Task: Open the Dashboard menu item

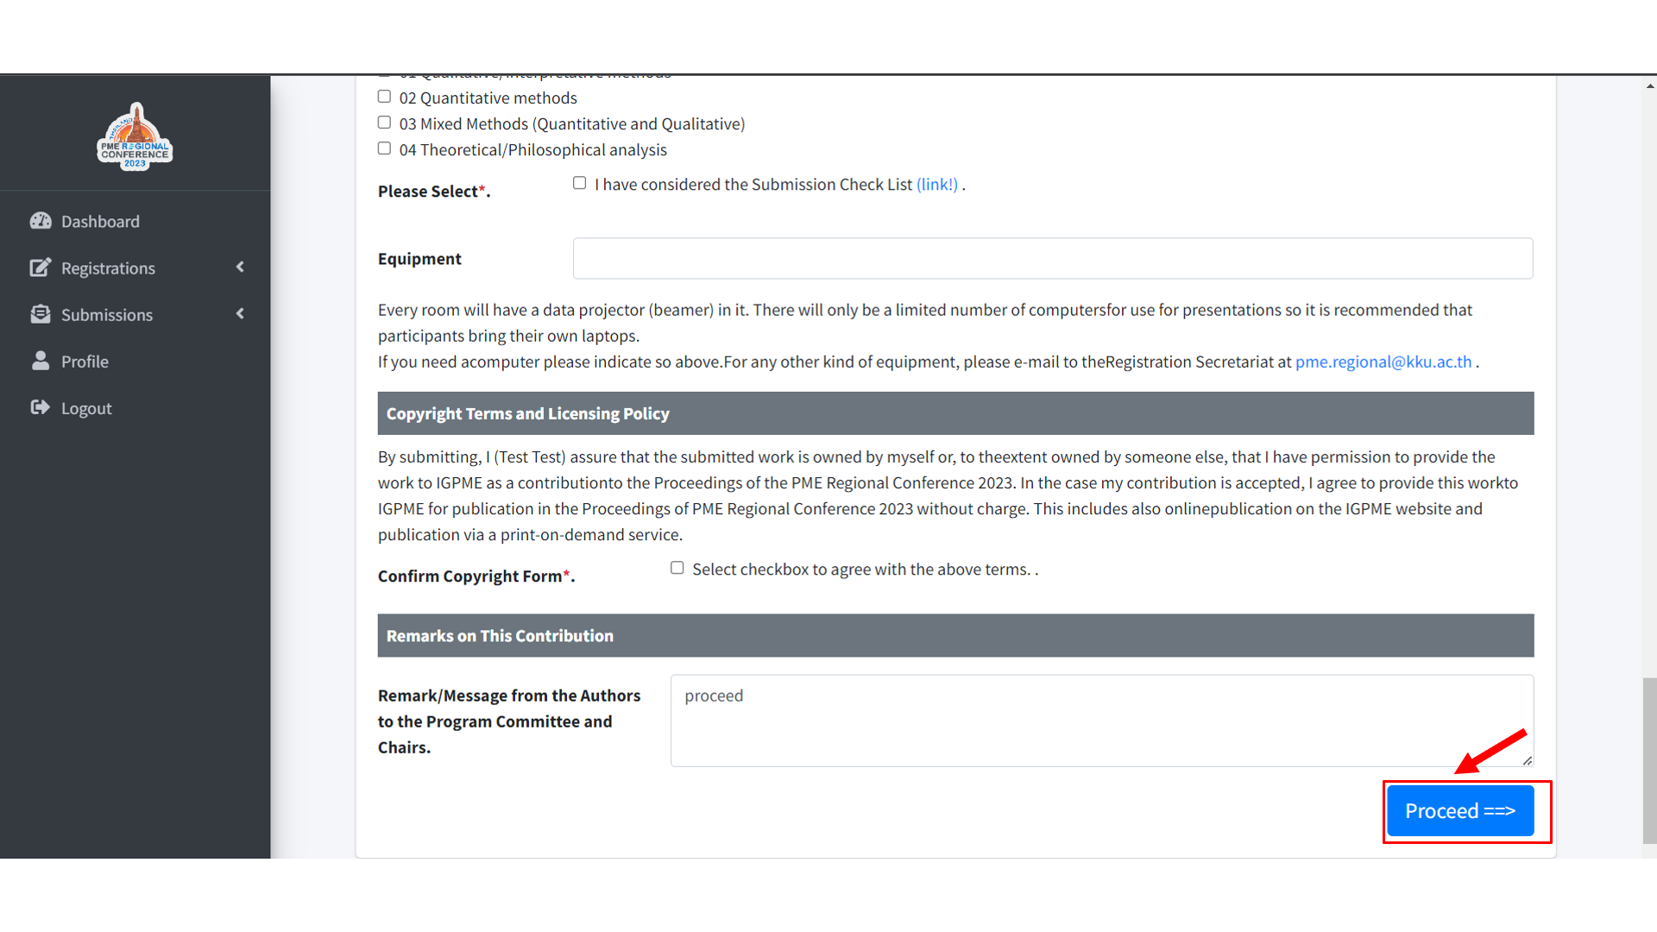Action: [x=100, y=222]
